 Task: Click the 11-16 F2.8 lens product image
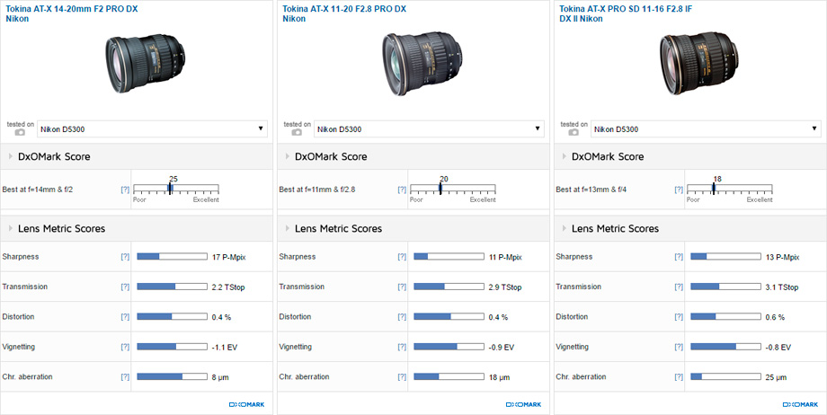698,63
